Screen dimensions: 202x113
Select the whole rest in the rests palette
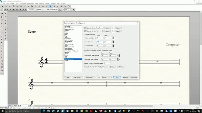pos(6,17)
